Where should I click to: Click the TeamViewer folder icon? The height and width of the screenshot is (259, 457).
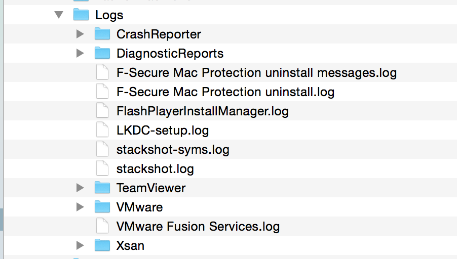coord(102,188)
